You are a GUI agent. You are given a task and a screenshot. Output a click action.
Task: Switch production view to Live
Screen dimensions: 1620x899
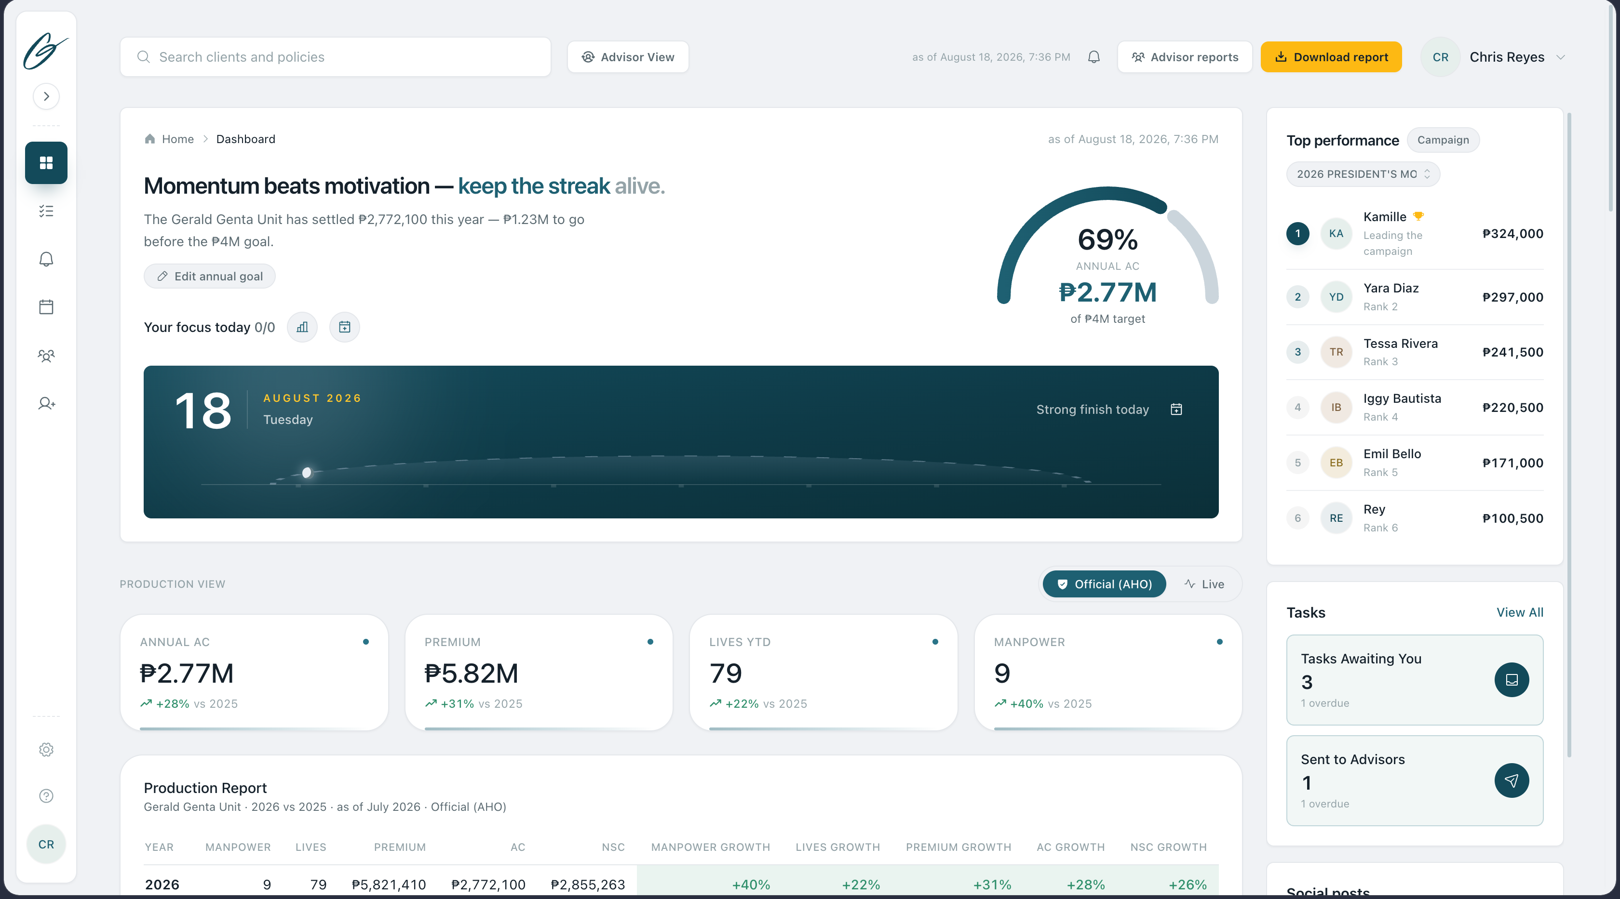click(1204, 584)
